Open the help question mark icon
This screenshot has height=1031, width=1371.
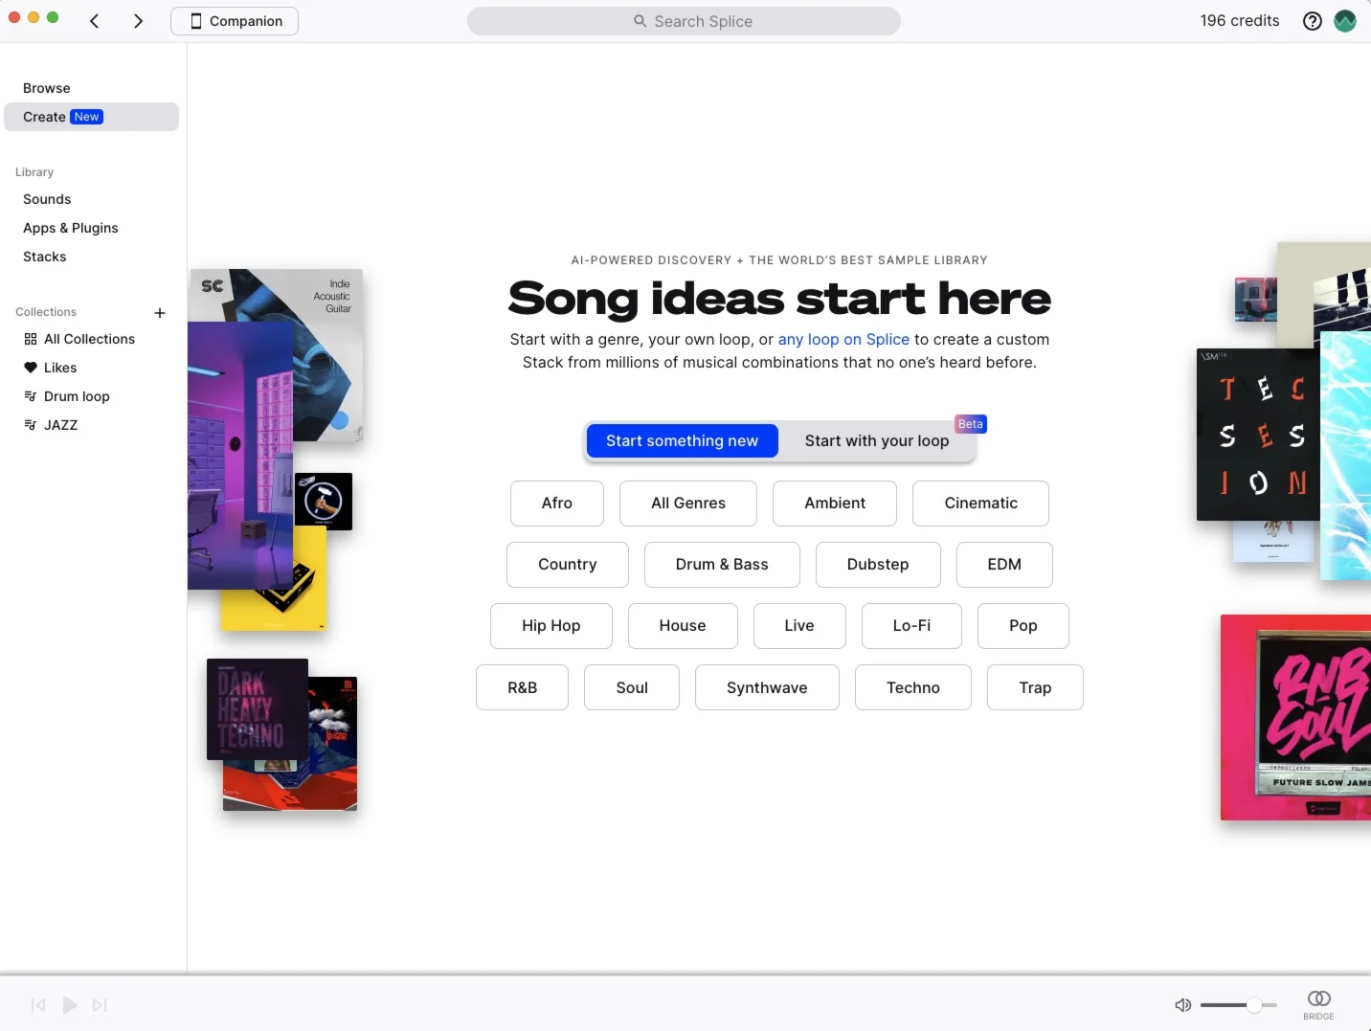click(x=1313, y=21)
